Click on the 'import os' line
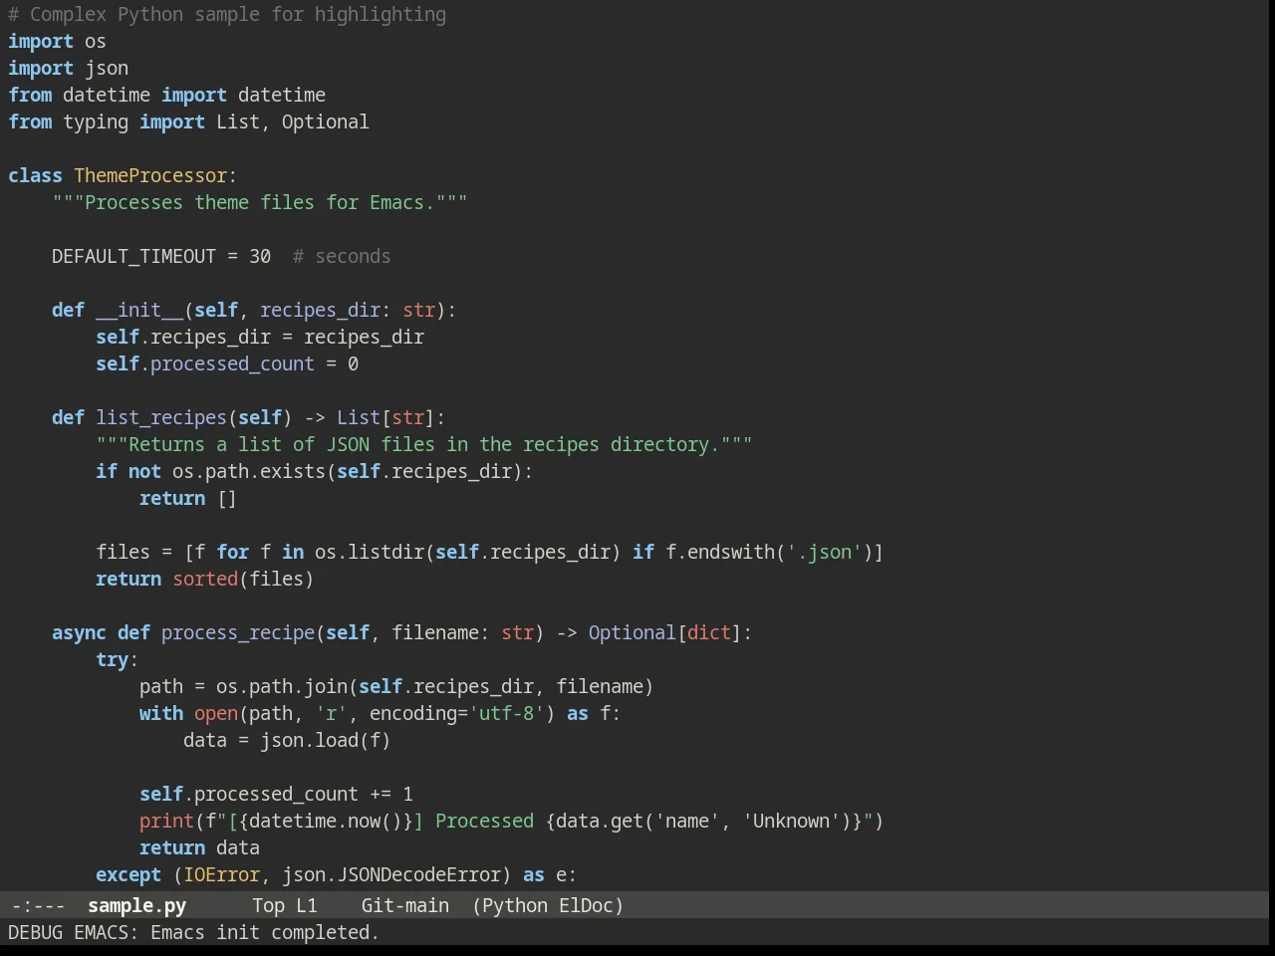 (57, 42)
